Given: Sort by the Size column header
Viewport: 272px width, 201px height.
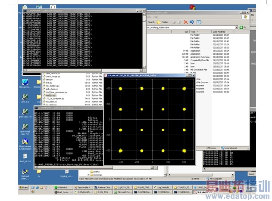Looking at the screenshot, I should pyautogui.click(x=180, y=32).
